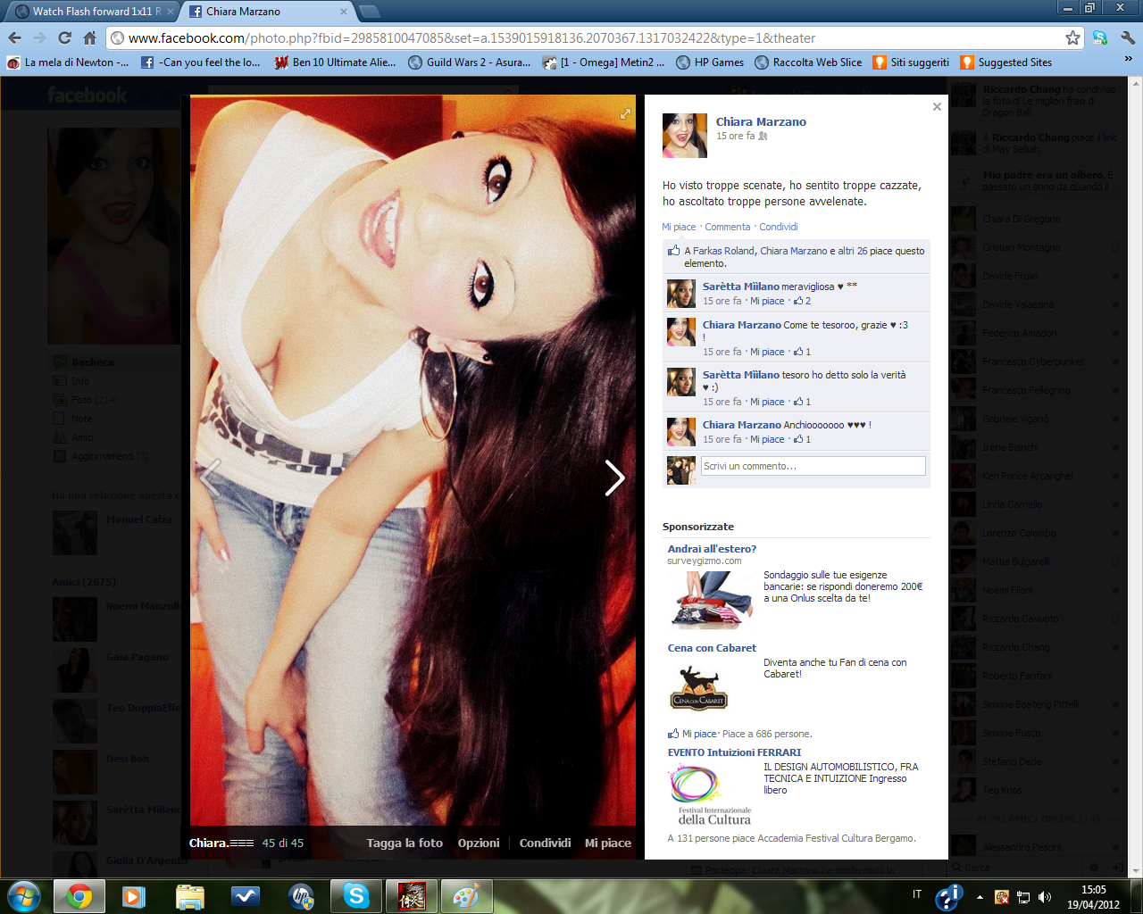
Task: Open Chrome wrench settings menu
Action: click(1128, 38)
